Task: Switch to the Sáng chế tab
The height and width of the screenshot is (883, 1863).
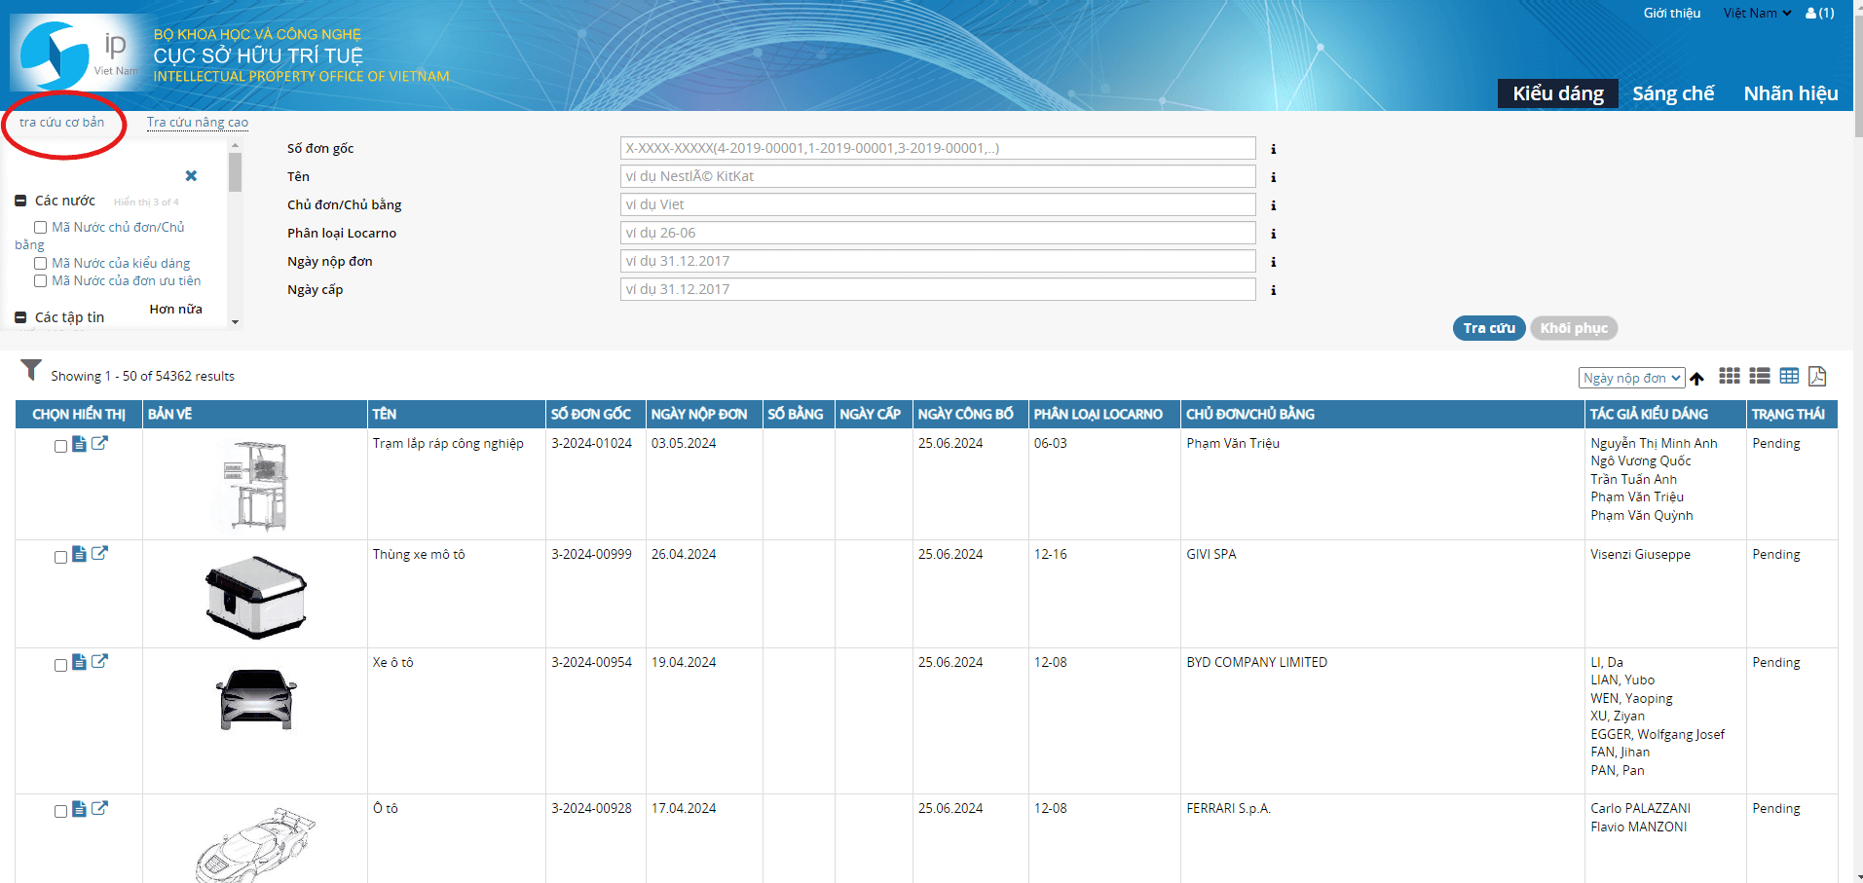Action: click(x=1672, y=93)
